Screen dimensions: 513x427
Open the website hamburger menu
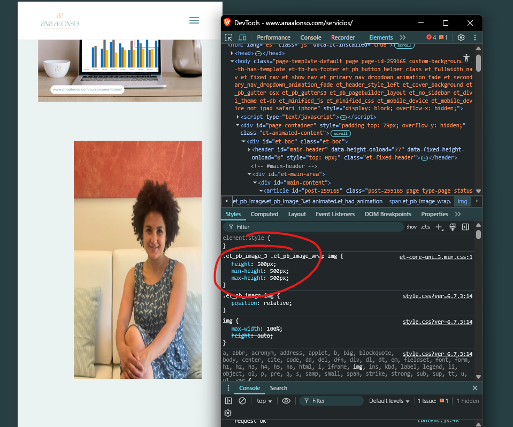(194, 20)
